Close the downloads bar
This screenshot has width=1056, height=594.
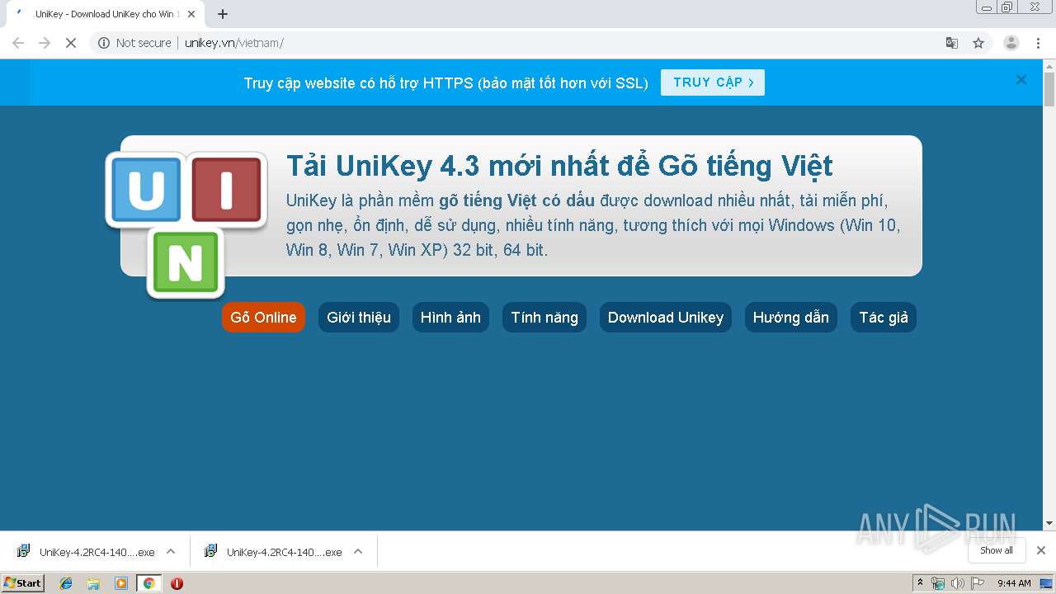1041,550
